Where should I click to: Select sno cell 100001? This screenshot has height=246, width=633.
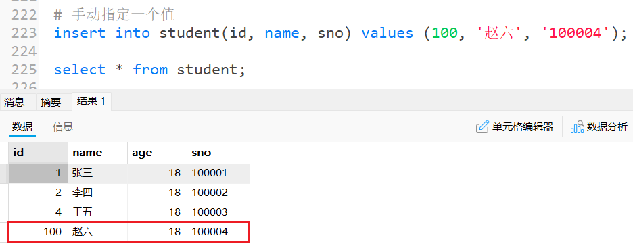(218, 174)
